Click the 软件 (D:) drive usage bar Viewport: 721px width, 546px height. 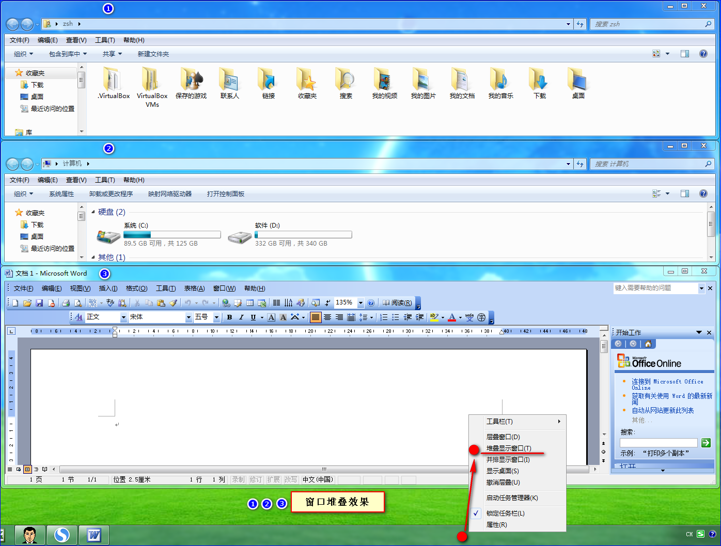(303, 234)
